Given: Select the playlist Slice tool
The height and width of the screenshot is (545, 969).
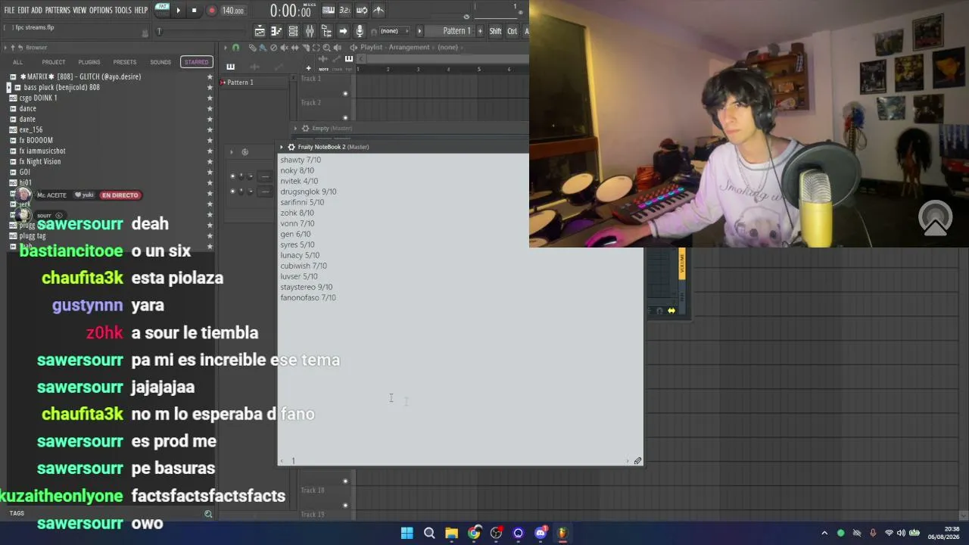Looking at the screenshot, I should pos(305,48).
